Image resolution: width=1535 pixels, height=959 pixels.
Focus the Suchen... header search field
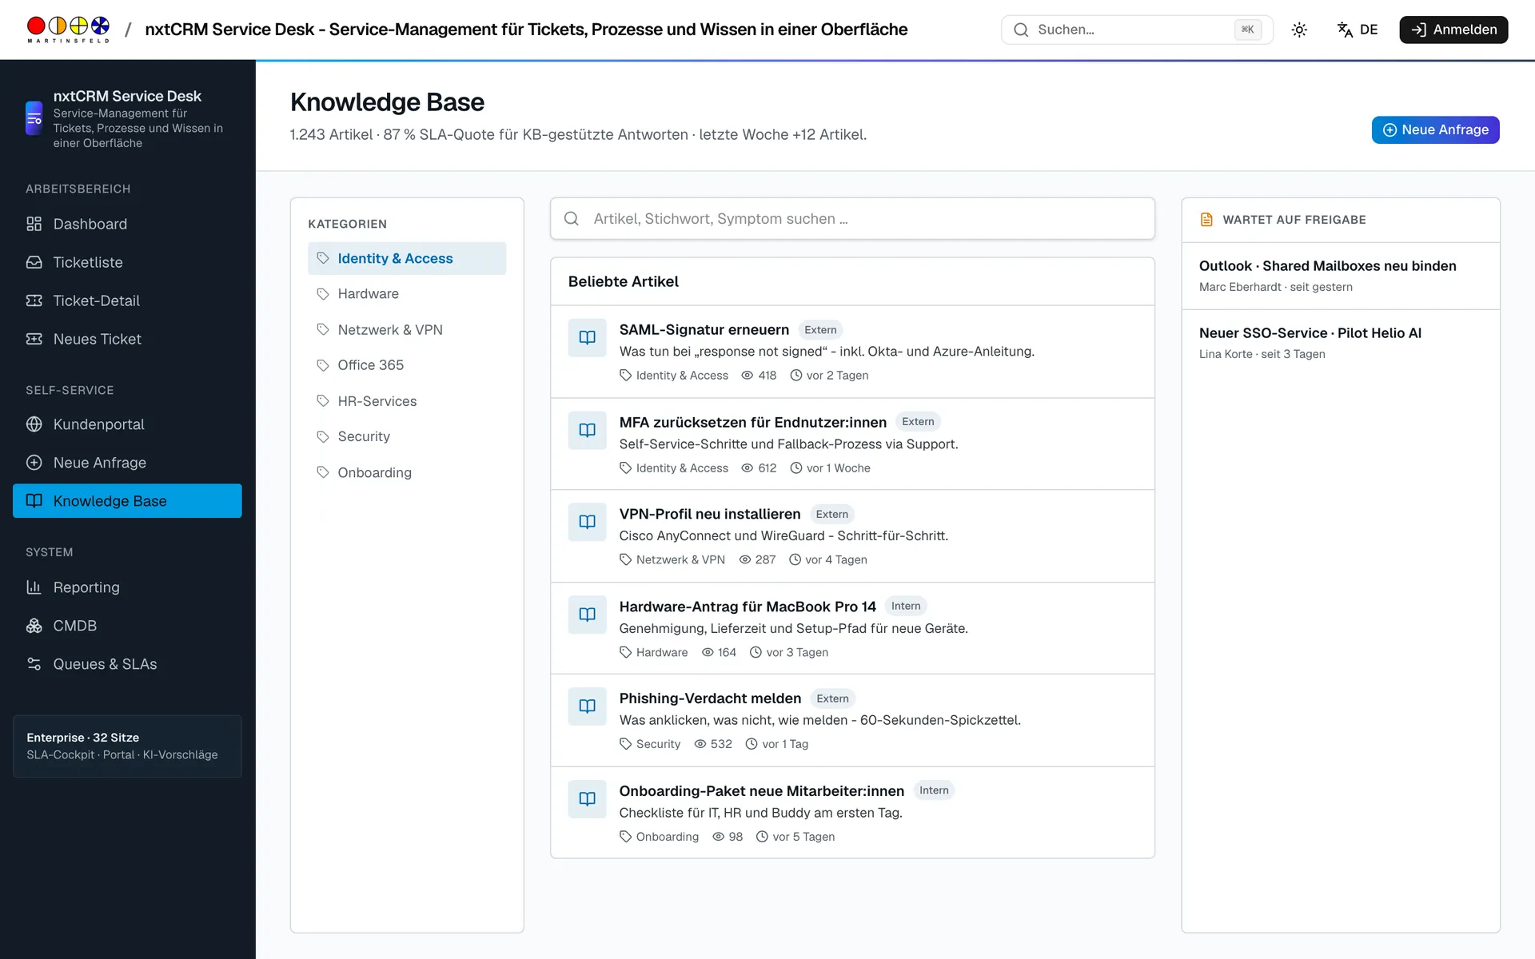[x=1136, y=30]
